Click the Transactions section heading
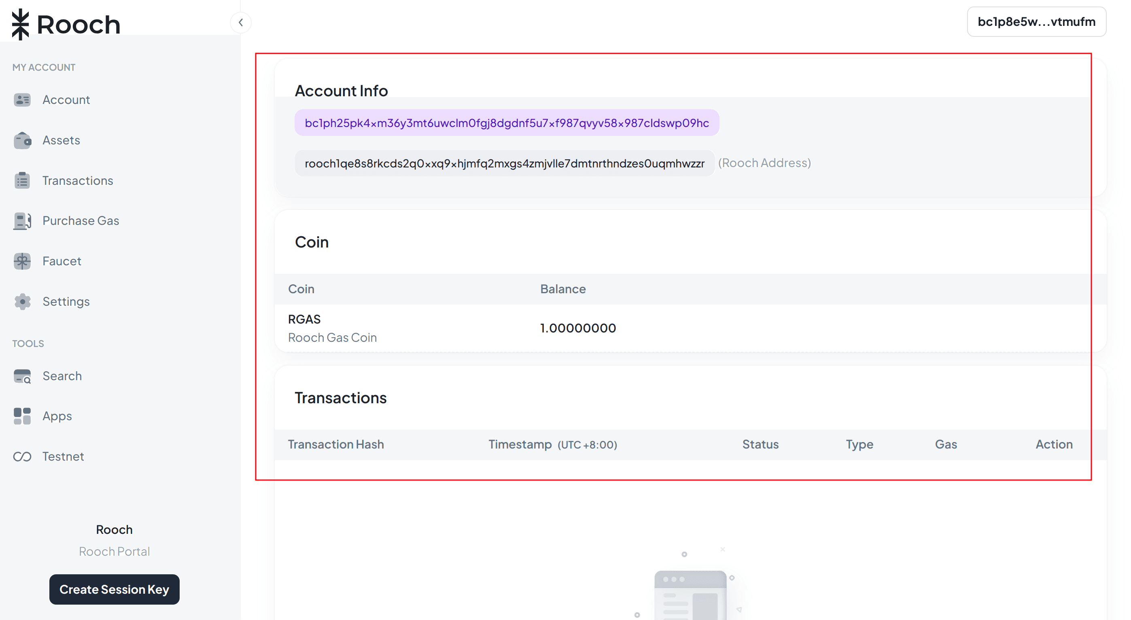 341,398
